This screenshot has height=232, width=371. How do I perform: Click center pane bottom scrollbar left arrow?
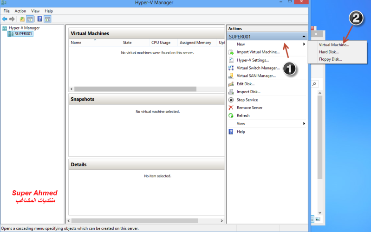click(x=69, y=221)
